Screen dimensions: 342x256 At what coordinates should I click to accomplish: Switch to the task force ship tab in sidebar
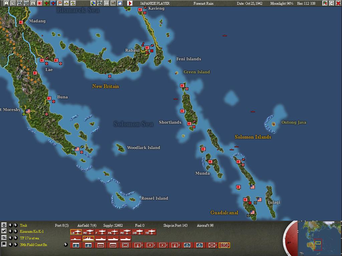[x=4, y=238]
